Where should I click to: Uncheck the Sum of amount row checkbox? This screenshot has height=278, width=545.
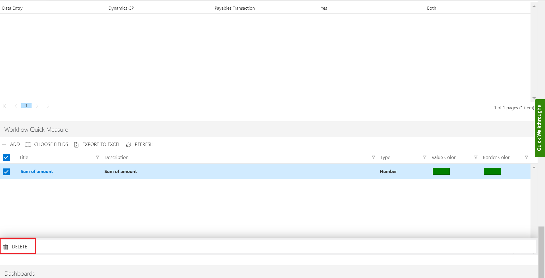[6, 172]
